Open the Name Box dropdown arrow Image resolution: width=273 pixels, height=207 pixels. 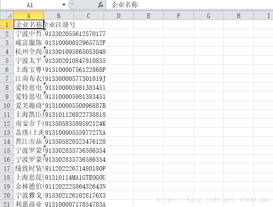click(x=64, y=5)
